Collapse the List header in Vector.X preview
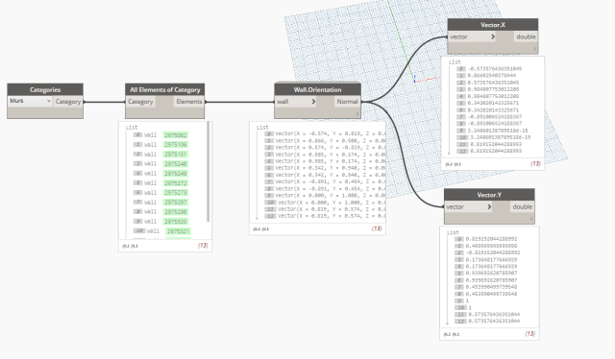This screenshot has width=615, height=359. point(455,62)
